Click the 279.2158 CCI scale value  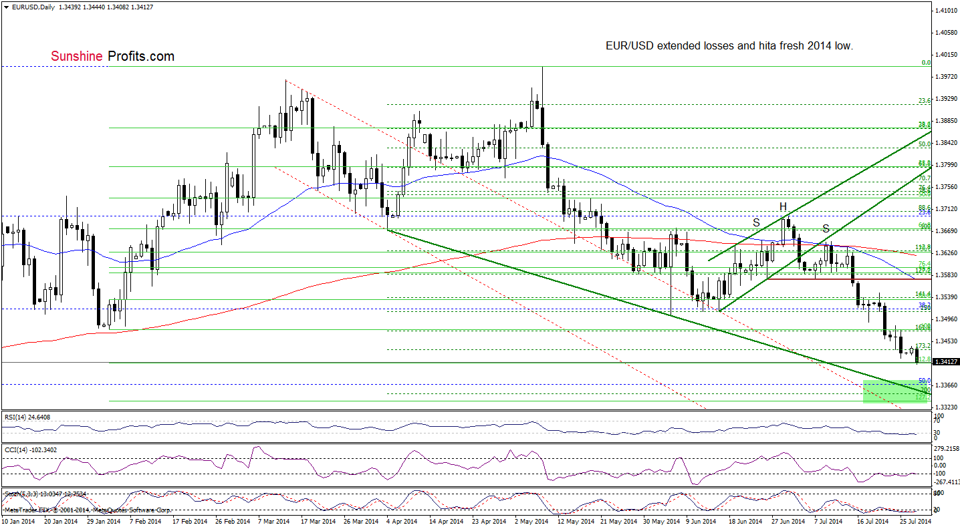tap(946, 448)
